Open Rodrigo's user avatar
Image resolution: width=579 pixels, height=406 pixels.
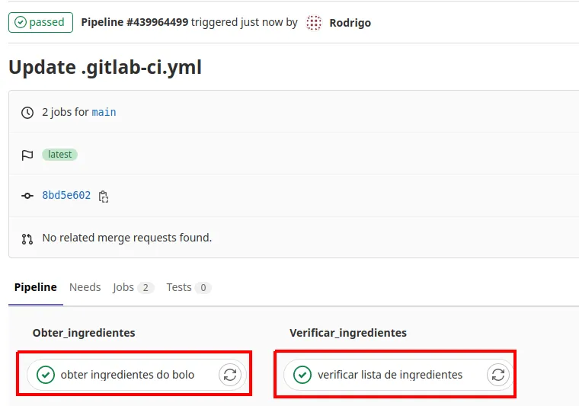click(314, 23)
